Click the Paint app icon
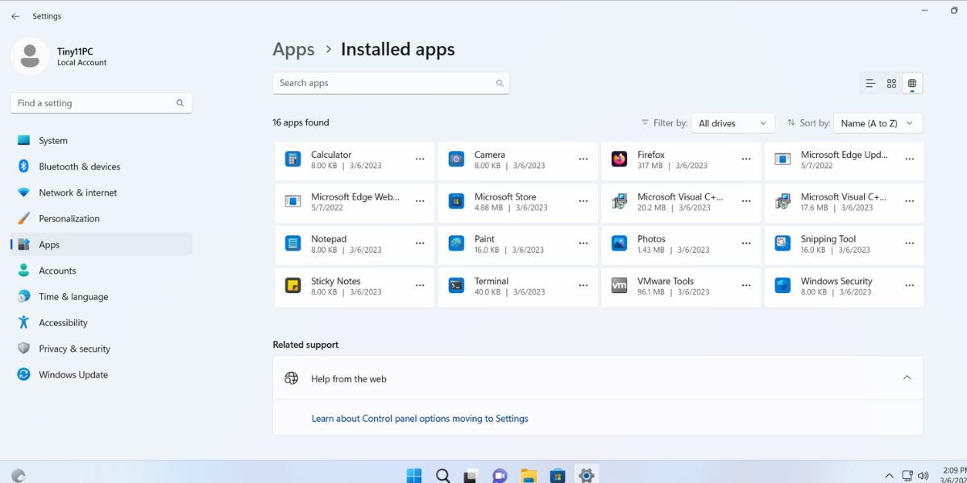The height and width of the screenshot is (483, 967). 456,243
